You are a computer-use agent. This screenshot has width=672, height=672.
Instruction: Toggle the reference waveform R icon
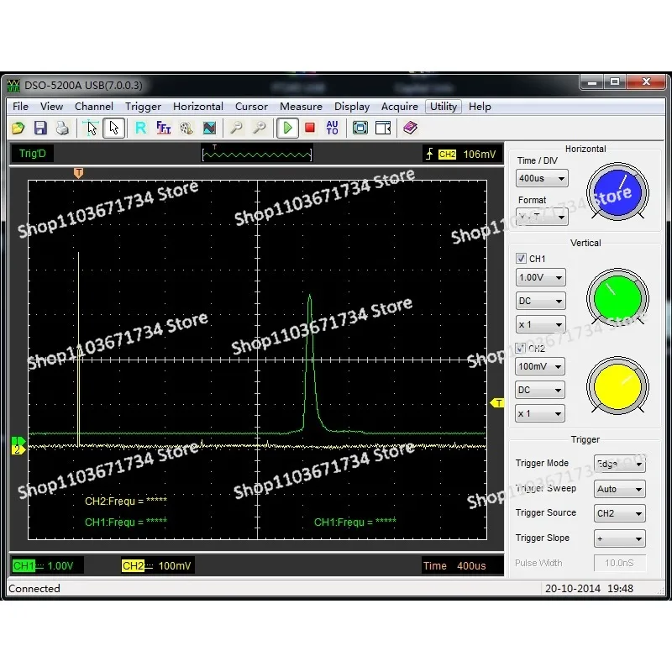(x=140, y=128)
